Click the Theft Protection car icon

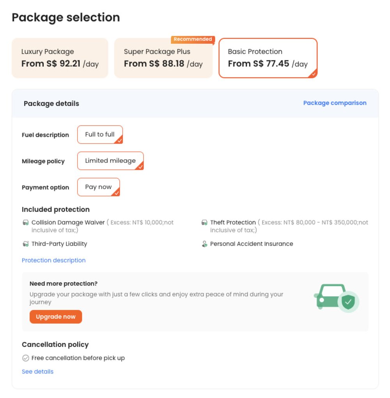click(204, 222)
